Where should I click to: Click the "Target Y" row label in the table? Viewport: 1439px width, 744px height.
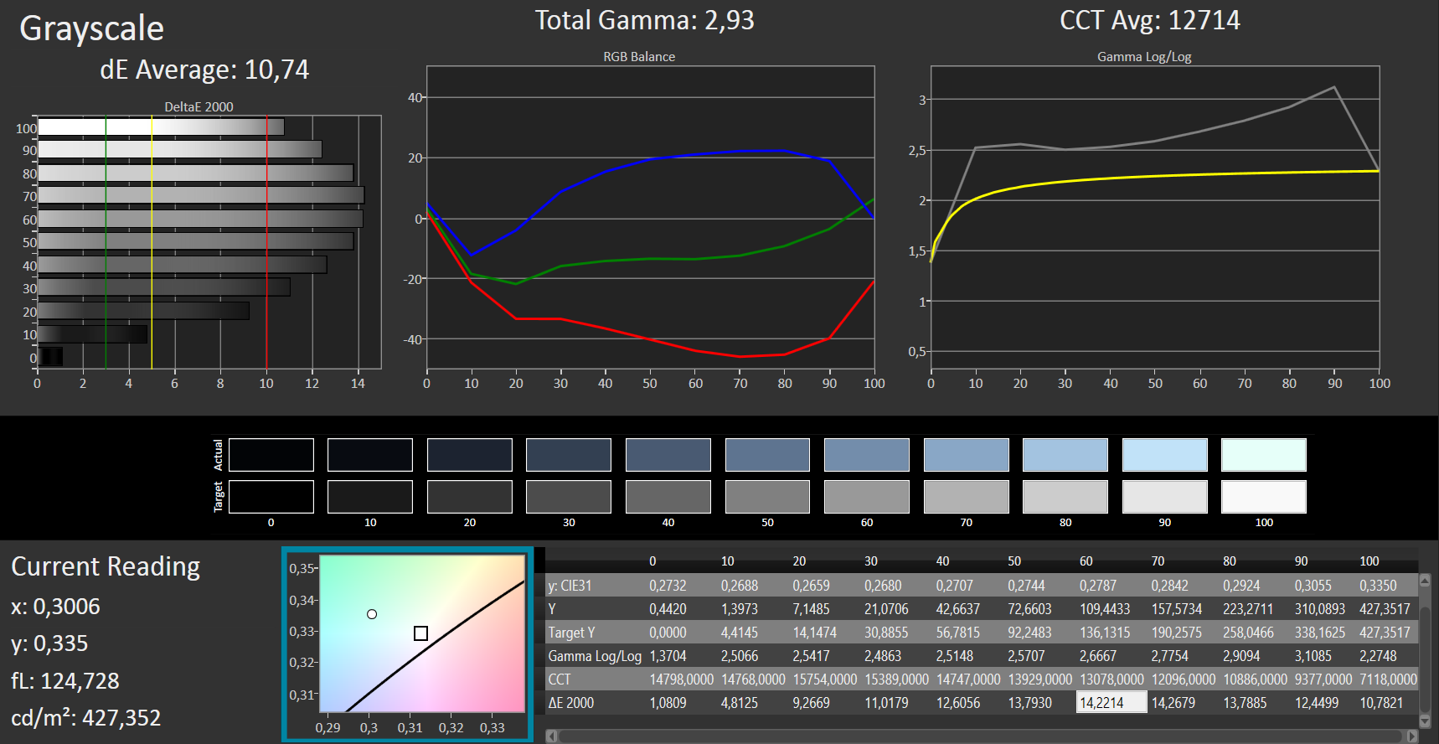pyautogui.click(x=571, y=633)
